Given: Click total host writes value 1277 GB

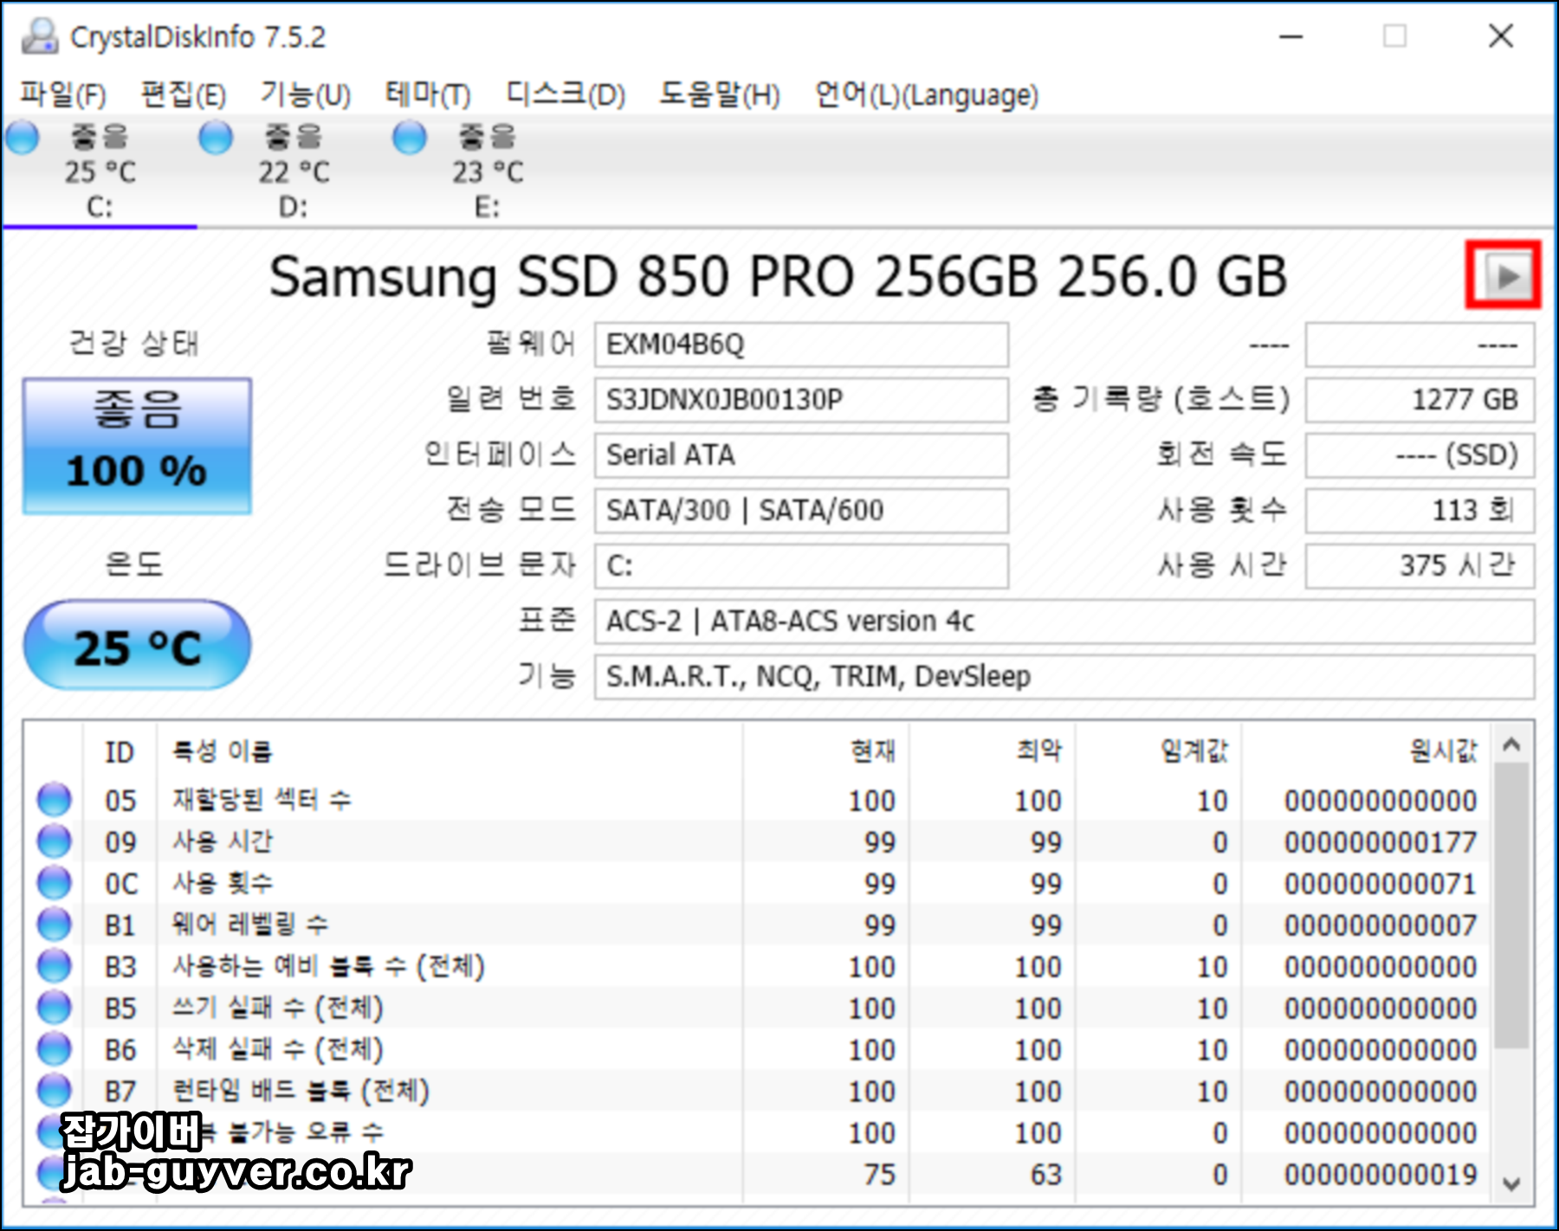Looking at the screenshot, I should (x=1420, y=400).
